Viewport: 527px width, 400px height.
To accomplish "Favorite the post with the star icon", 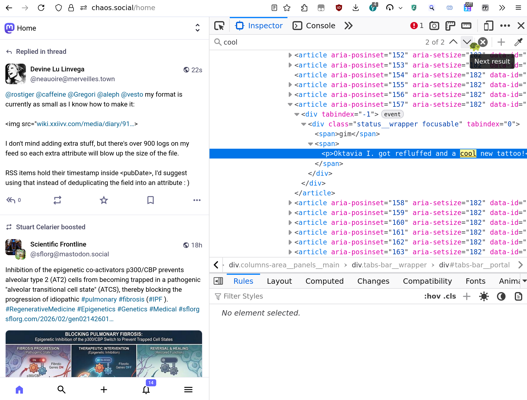I will [x=104, y=200].
